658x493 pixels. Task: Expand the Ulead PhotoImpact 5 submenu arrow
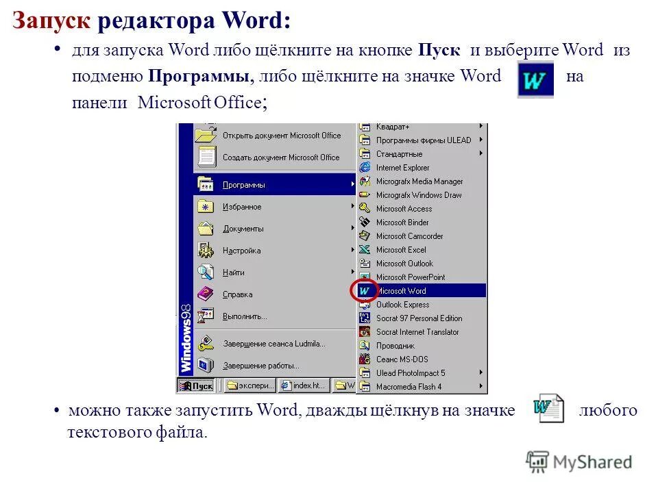point(481,372)
